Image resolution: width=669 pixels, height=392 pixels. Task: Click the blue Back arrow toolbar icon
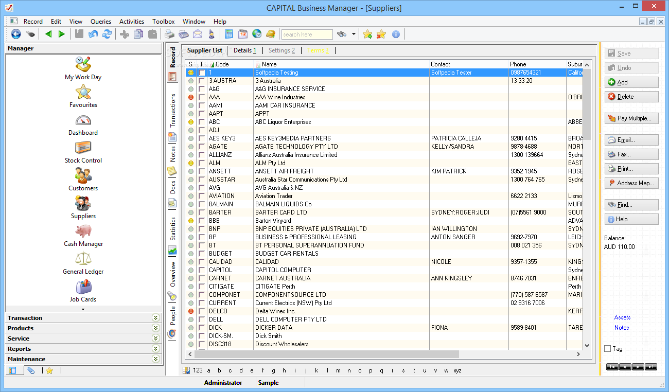[16, 34]
